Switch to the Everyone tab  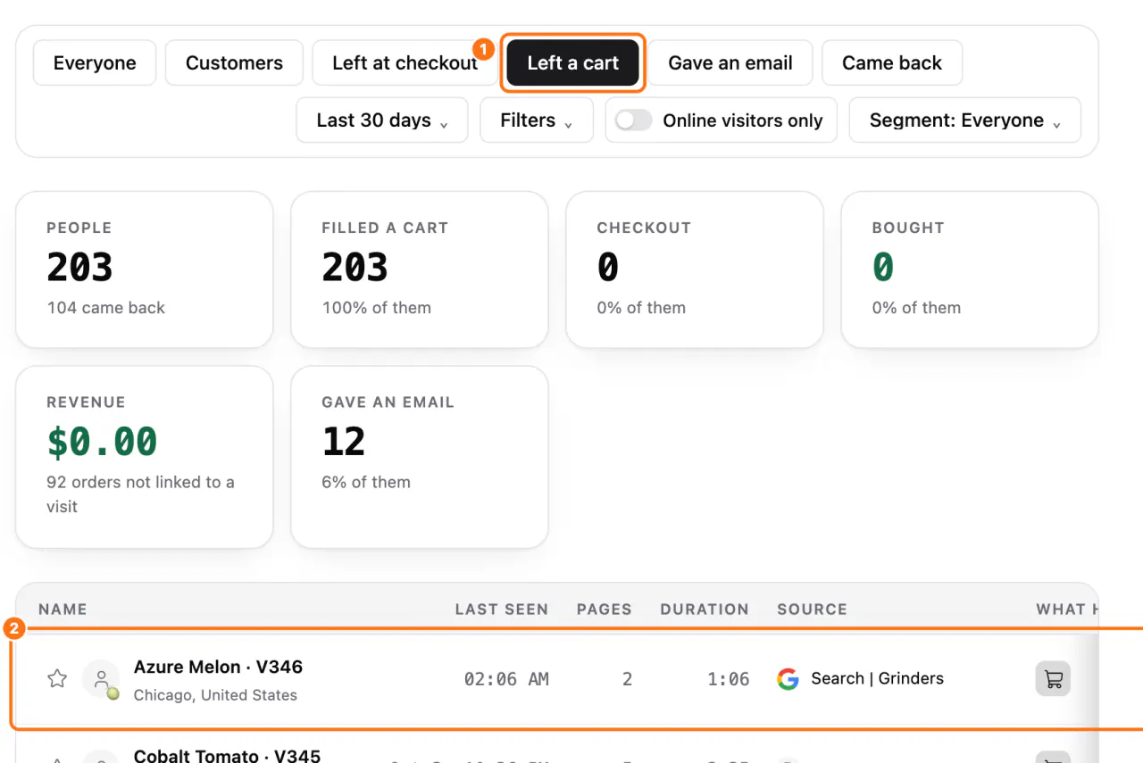pyautogui.click(x=95, y=63)
